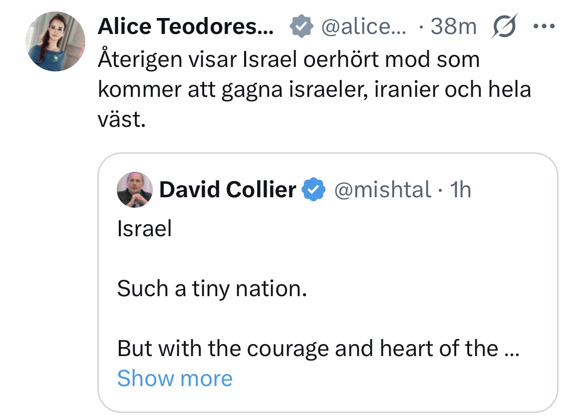This screenshot has width=584, height=418.
Task: Tap the Grok slashed-circle icon
Action: pos(504,27)
